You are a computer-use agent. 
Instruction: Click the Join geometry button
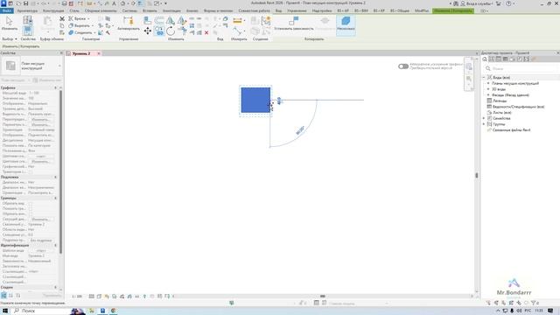point(80,32)
